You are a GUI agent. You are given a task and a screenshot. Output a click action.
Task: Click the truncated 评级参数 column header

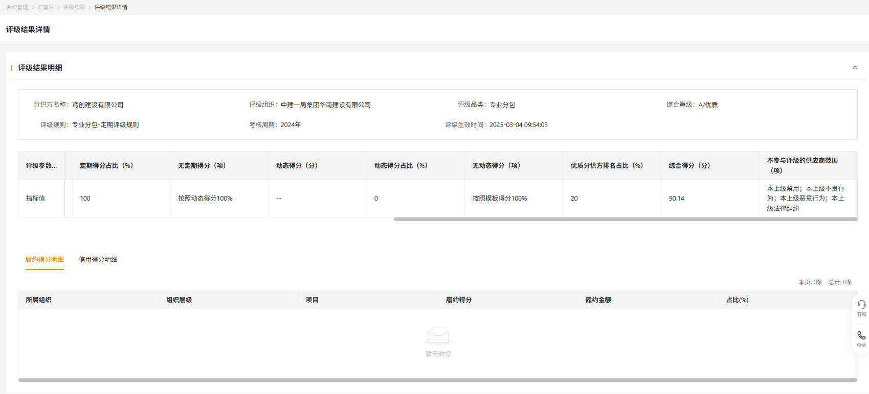[x=41, y=165]
